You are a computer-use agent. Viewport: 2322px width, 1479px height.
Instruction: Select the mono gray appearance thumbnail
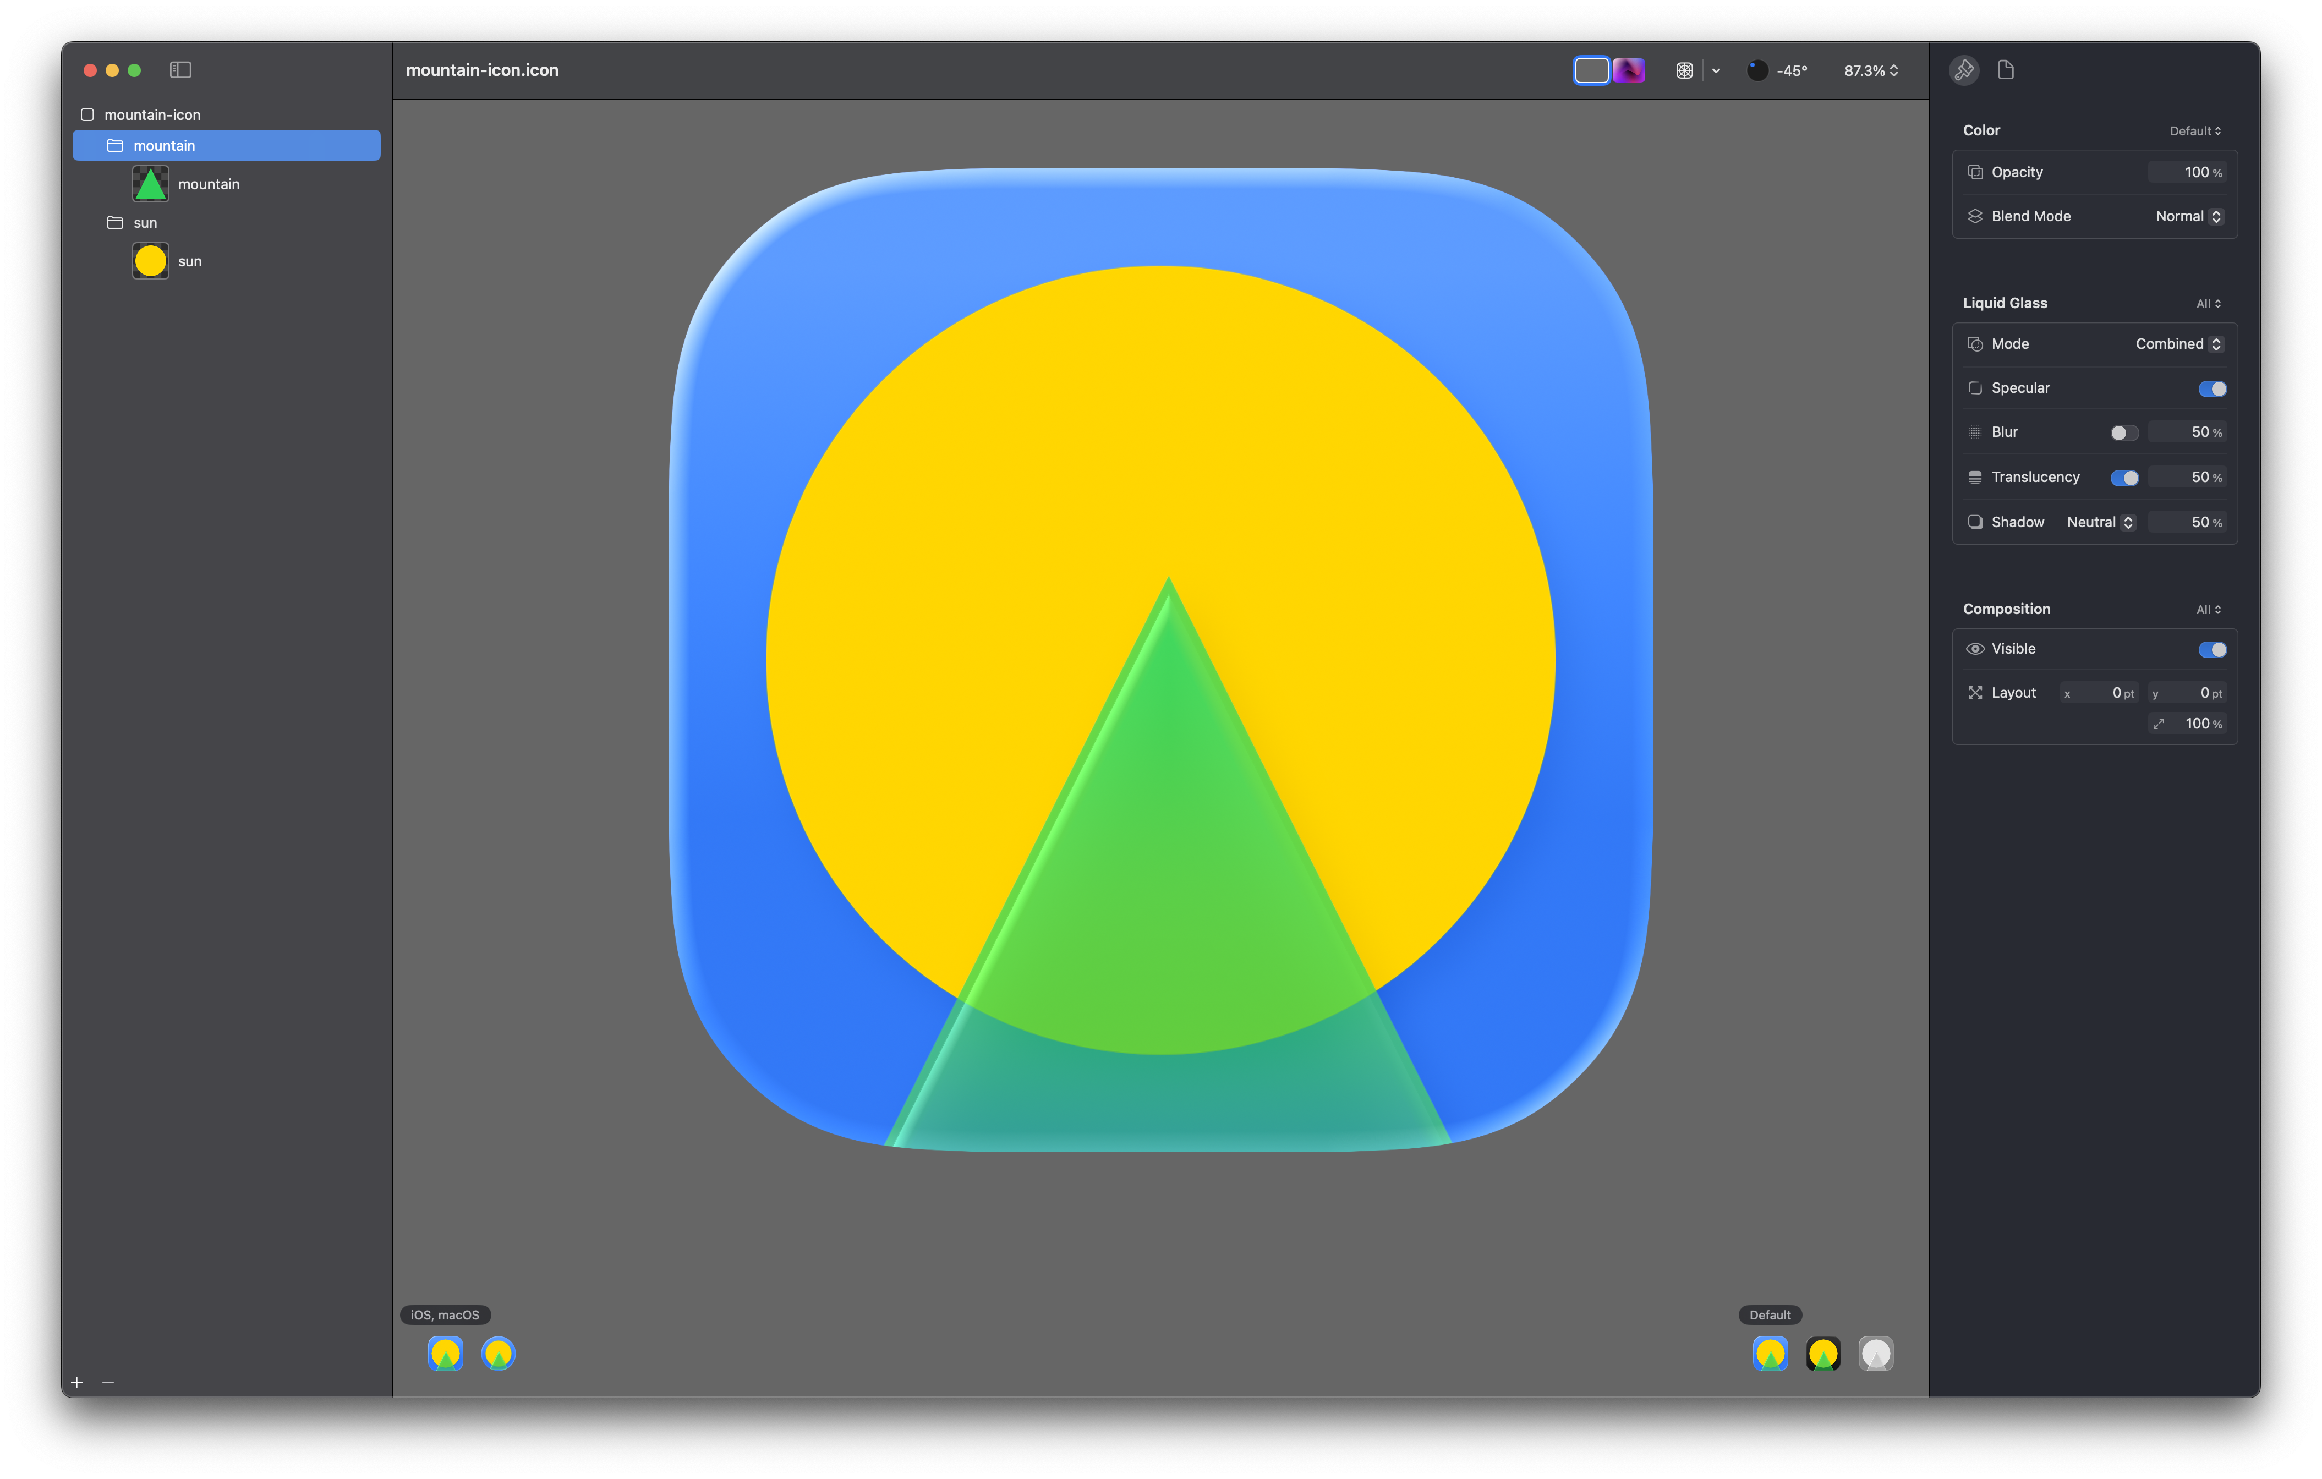1876,1354
